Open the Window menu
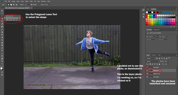Screen dimensions: 178x95 point(43,1)
